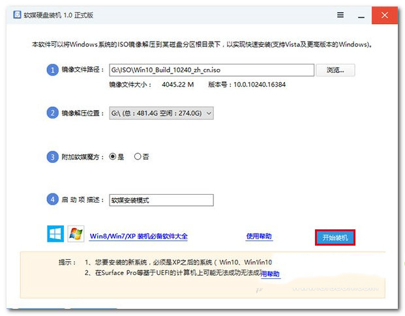This screenshot has height=316, width=405.
Task: Minimize the 软媒硬盘装机 window
Action: [361, 16]
